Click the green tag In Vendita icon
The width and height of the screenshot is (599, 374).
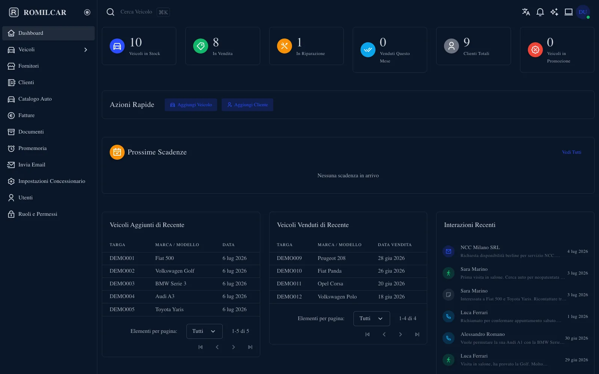click(x=201, y=46)
